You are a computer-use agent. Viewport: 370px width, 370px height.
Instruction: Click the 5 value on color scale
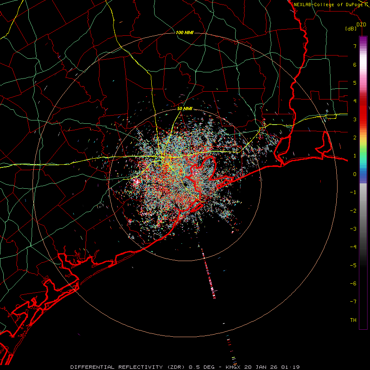coord(355,83)
